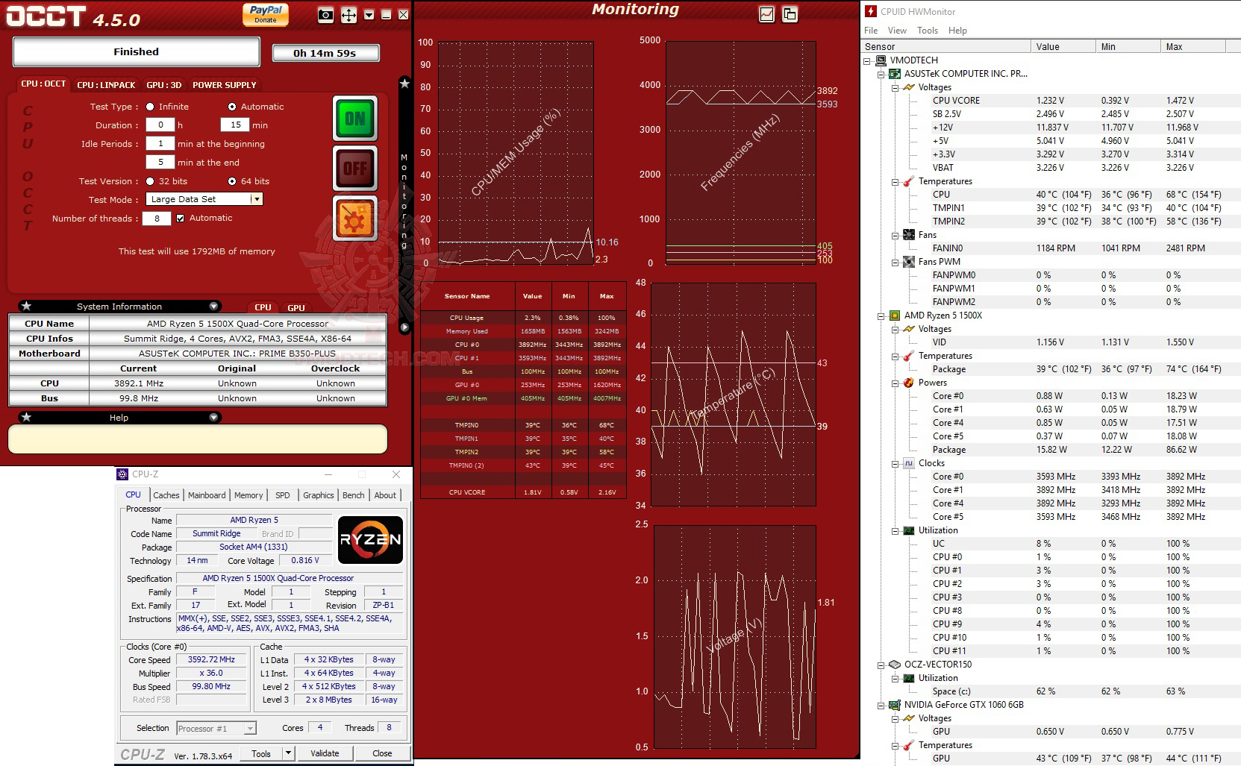Click the green ON start-test button

[x=355, y=119]
